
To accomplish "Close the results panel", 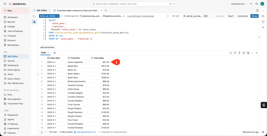I will click(257, 53).
